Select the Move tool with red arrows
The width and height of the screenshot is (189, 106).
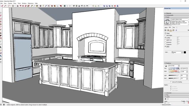pyautogui.click(x=23, y=6)
